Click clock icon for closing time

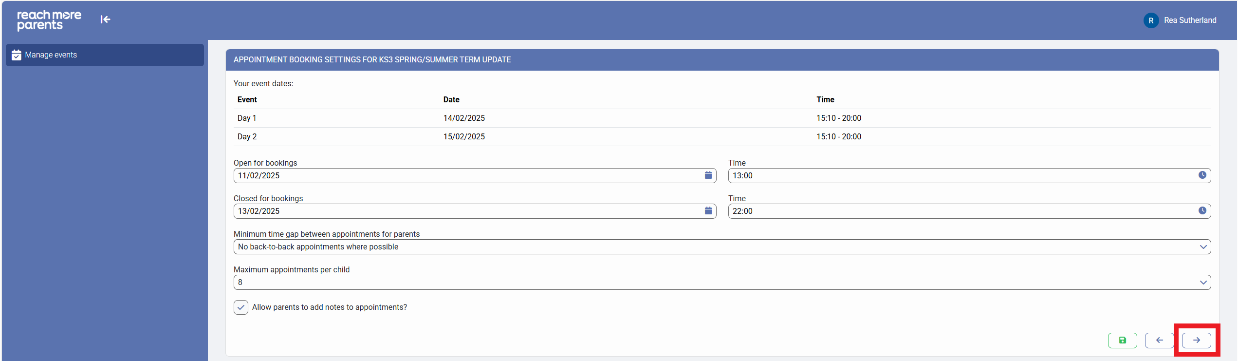1202,211
